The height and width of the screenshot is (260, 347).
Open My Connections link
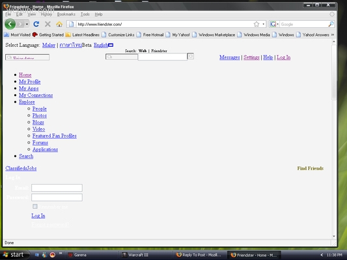(36, 95)
